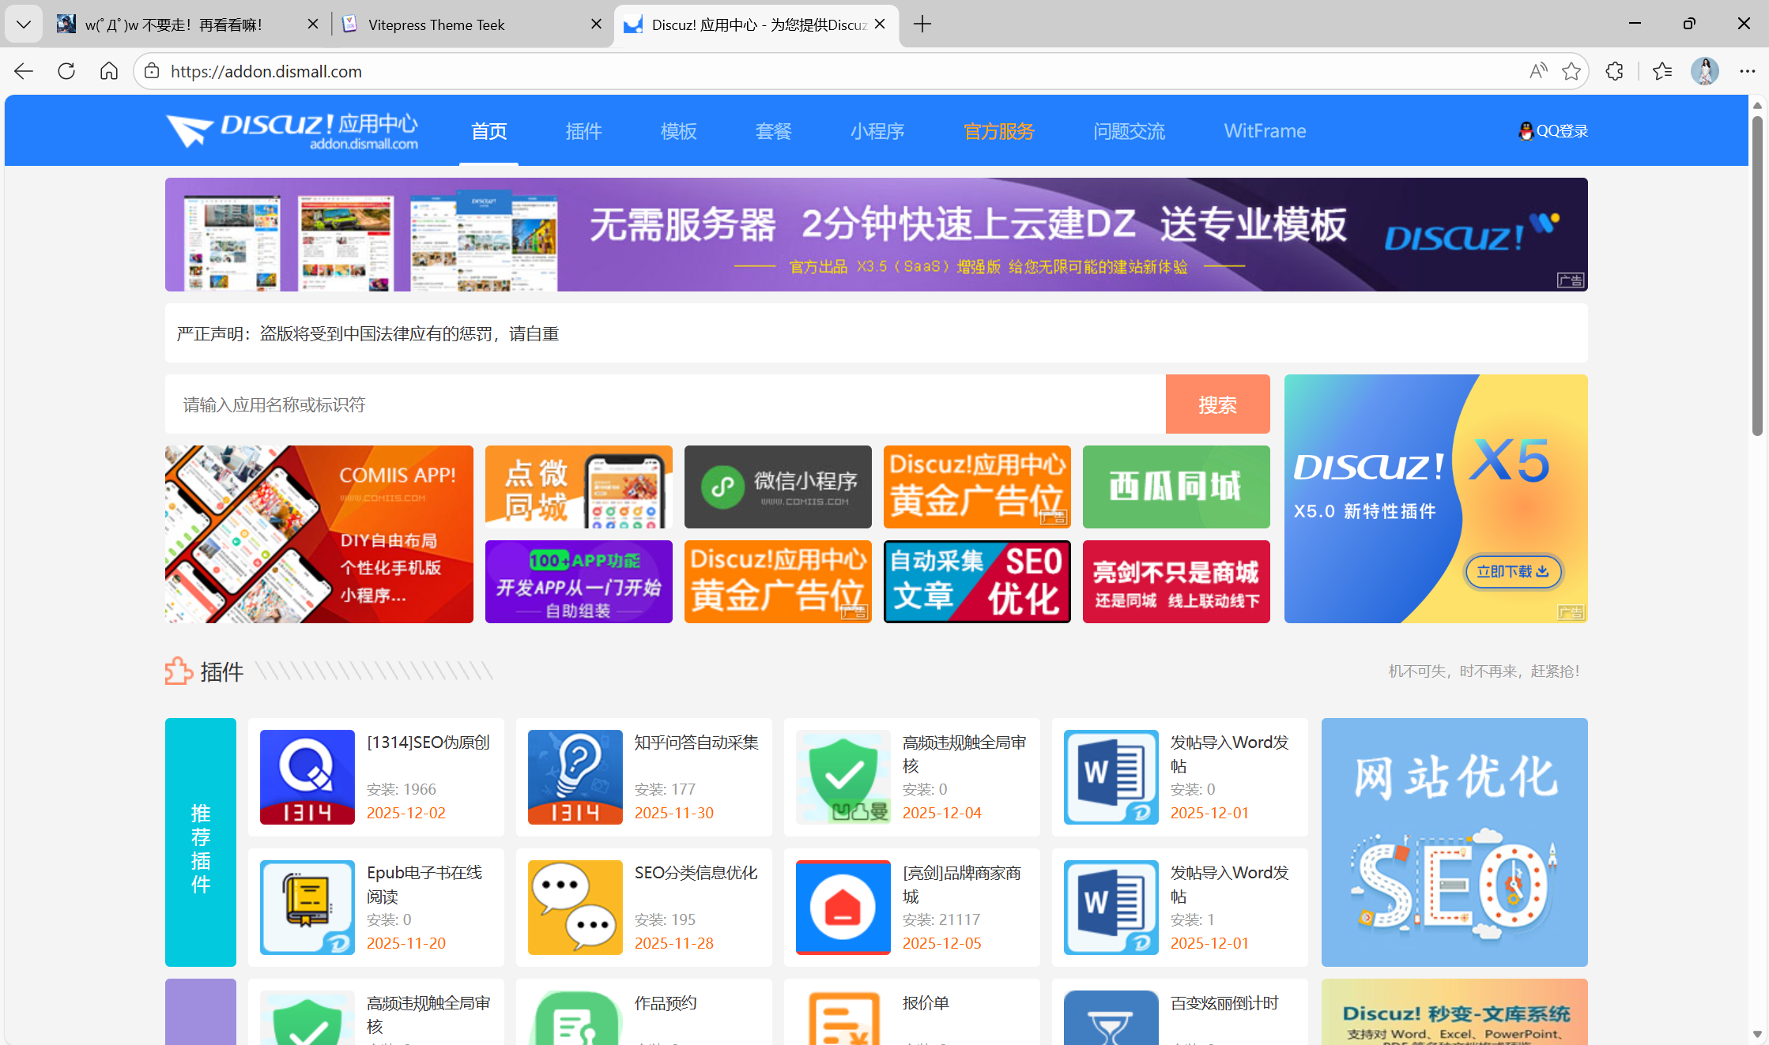
Task: Open the favorites list button
Action: coord(1662,71)
